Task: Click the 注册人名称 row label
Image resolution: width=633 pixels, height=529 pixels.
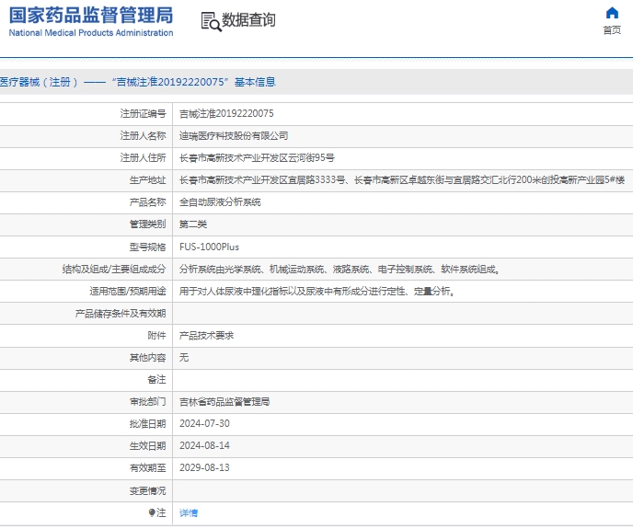Action: point(143,136)
